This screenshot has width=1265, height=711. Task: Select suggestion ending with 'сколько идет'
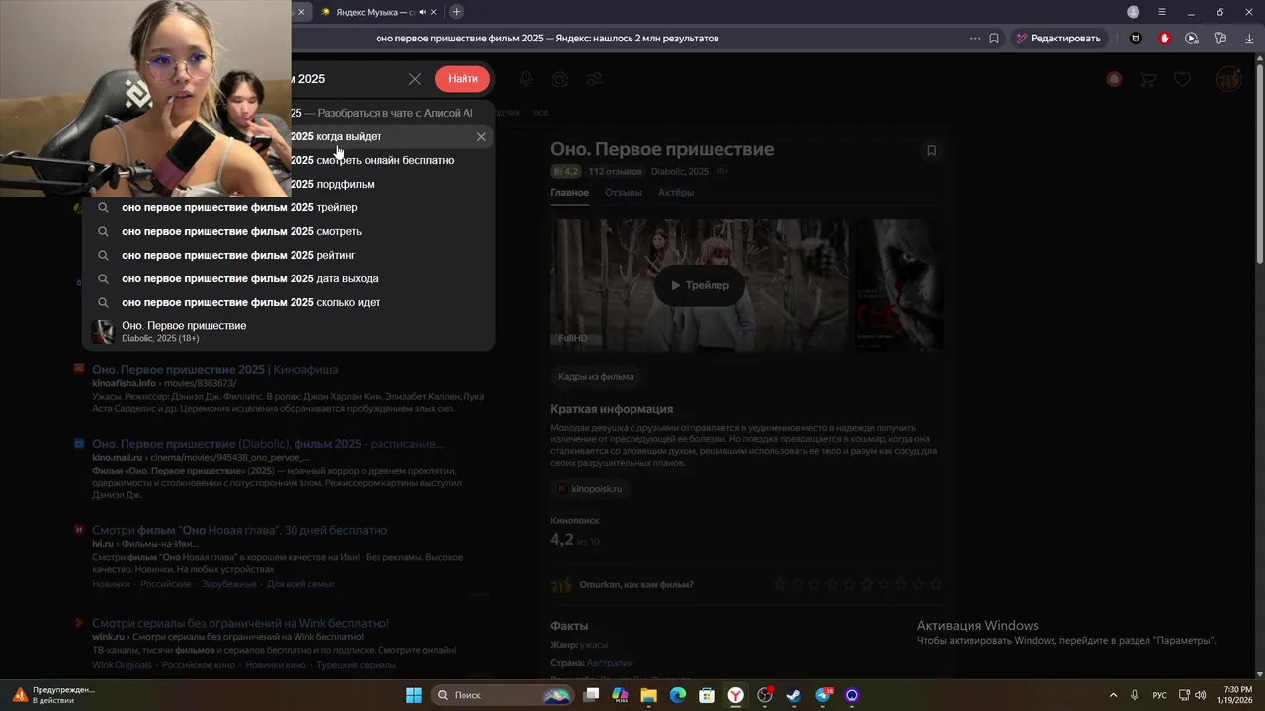pos(289,302)
